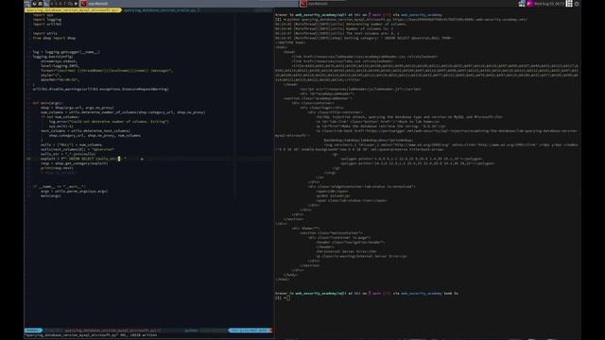The image size is (605, 340).
Task: Click the tray icon left of the pink icon
Action: pos(522,4)
